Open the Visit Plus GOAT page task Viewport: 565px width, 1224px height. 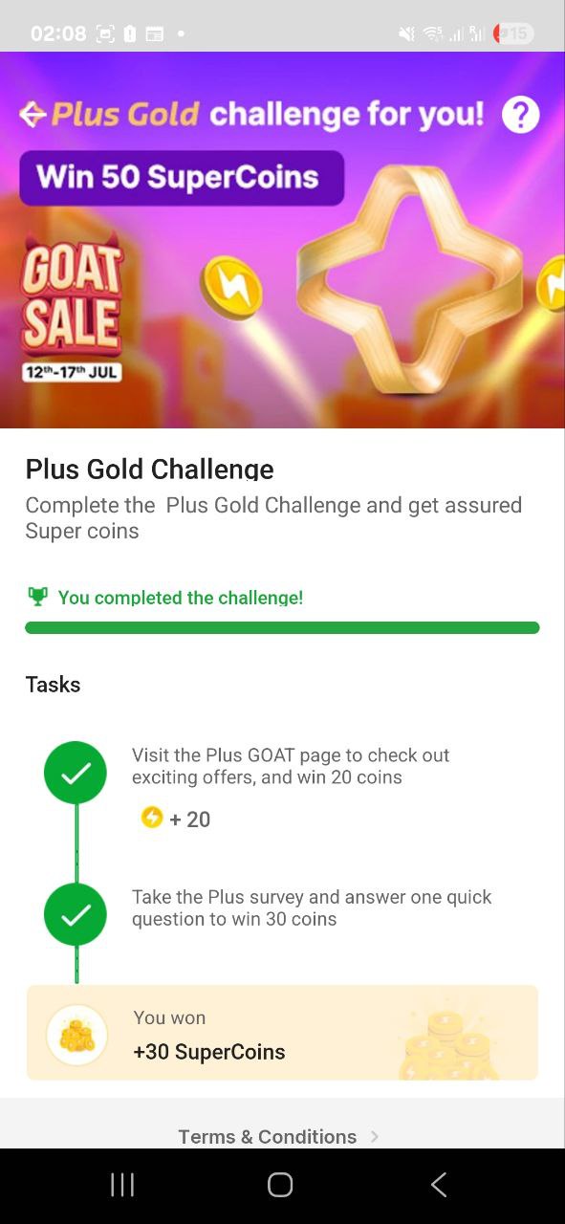click(291, 766)
